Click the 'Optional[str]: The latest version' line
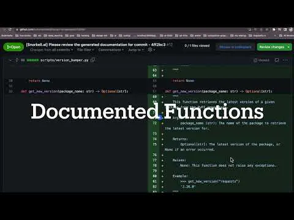The width and height of the screenshot is (294, 220). [222, 147]
